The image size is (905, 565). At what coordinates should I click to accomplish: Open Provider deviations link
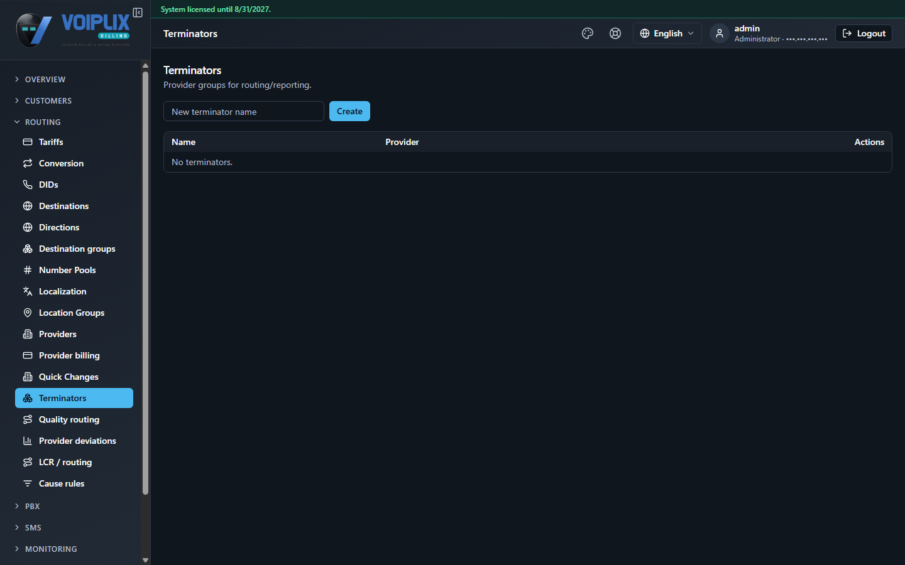tap(74, 441)
